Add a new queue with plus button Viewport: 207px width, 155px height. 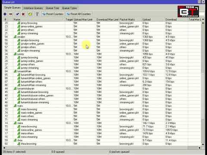tap(5, 14)
